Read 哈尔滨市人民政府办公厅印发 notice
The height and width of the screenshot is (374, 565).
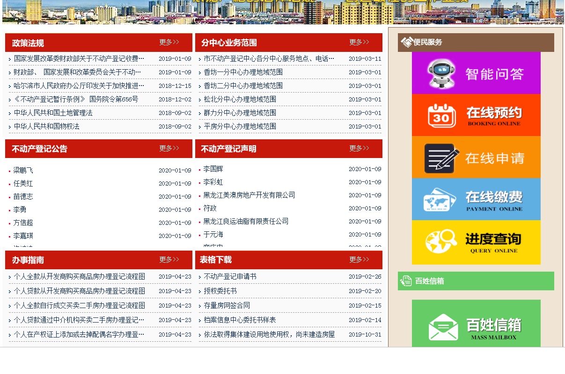79,86
